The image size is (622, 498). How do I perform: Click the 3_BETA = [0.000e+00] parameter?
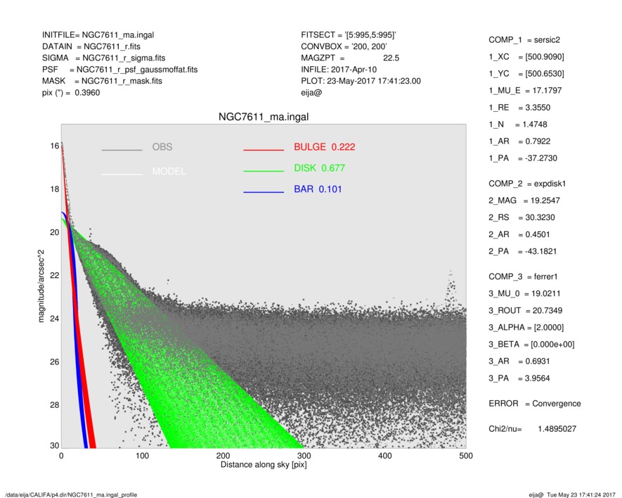(x=531, y=345)
